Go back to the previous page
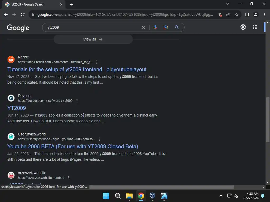 (x=6, y=15)
